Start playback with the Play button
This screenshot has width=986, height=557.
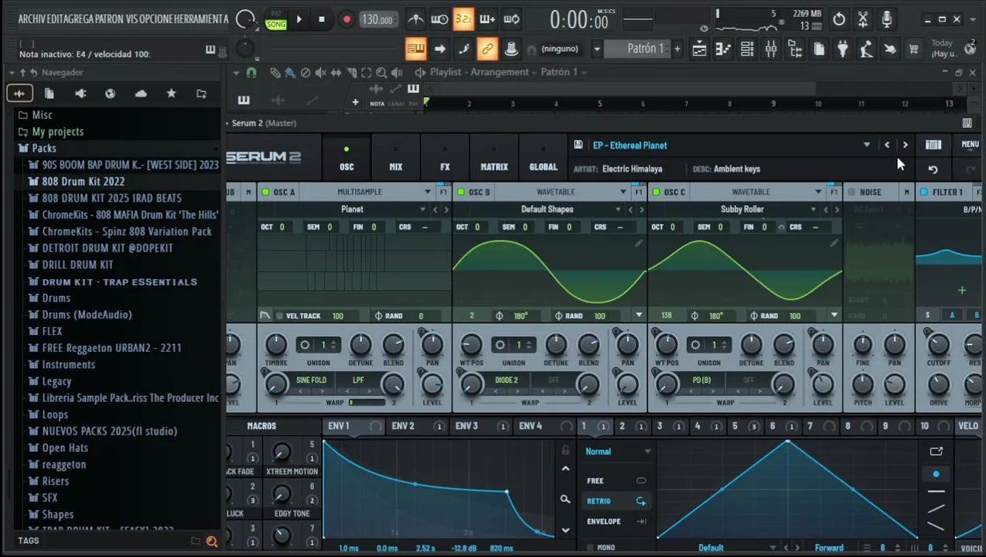point(299,19)
